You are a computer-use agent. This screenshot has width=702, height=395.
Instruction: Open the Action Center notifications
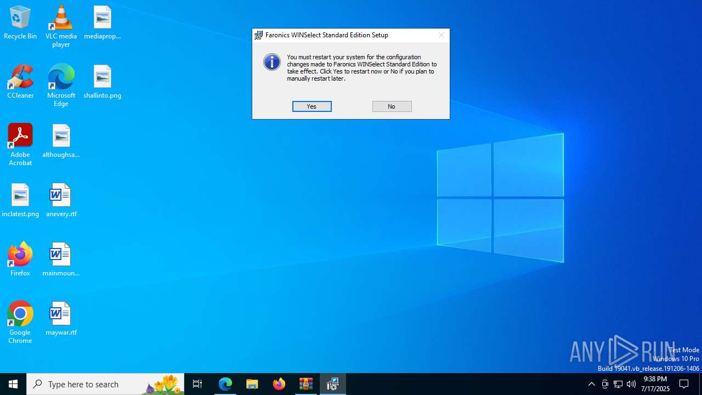point(684,384)
